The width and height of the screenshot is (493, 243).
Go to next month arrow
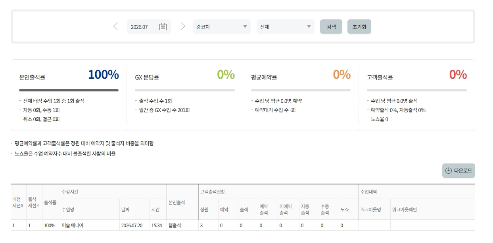tap(183, 27)
